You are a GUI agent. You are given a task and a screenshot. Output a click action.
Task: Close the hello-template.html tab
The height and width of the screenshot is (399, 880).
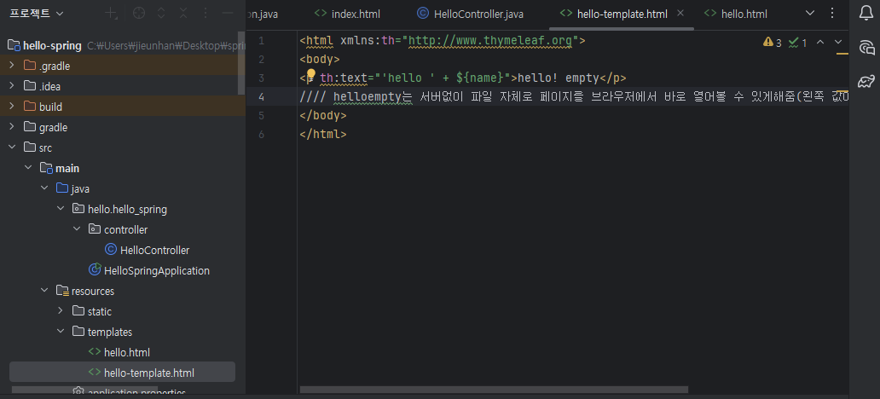coord(680,13)
